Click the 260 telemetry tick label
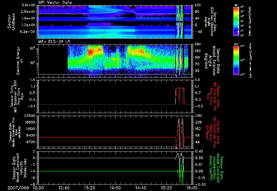Screen dimensions: 277x191 198,115
